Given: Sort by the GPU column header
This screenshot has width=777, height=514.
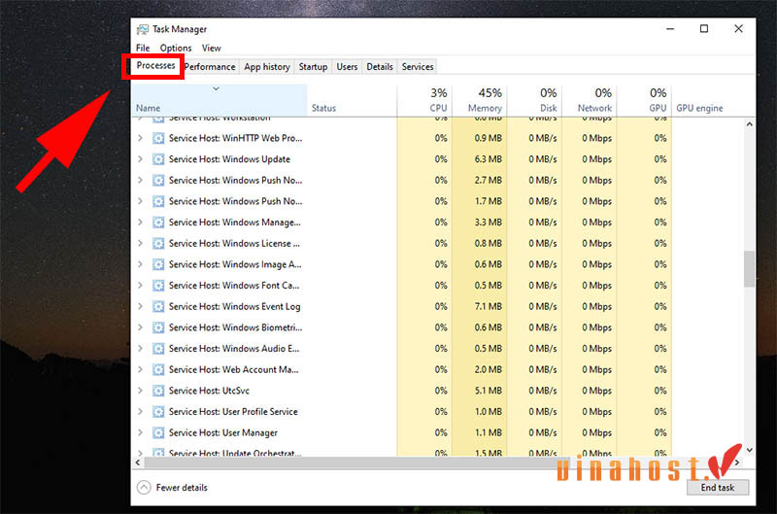Looking at the screenshot, I should coord(644,101).
